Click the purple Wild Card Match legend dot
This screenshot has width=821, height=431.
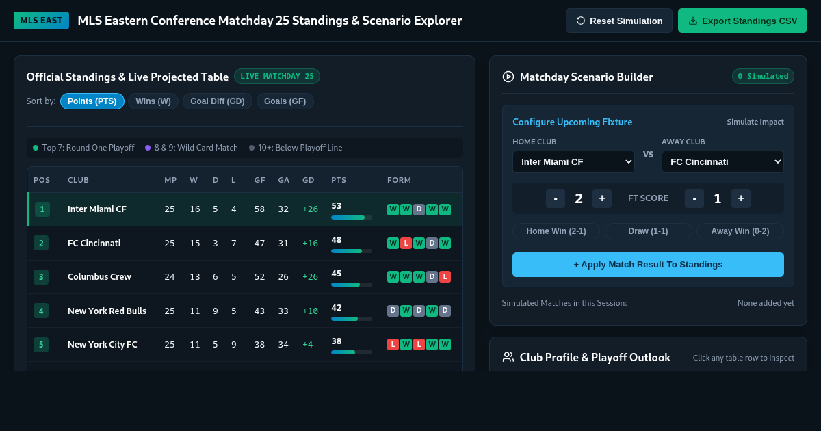[x=148, y=148]
